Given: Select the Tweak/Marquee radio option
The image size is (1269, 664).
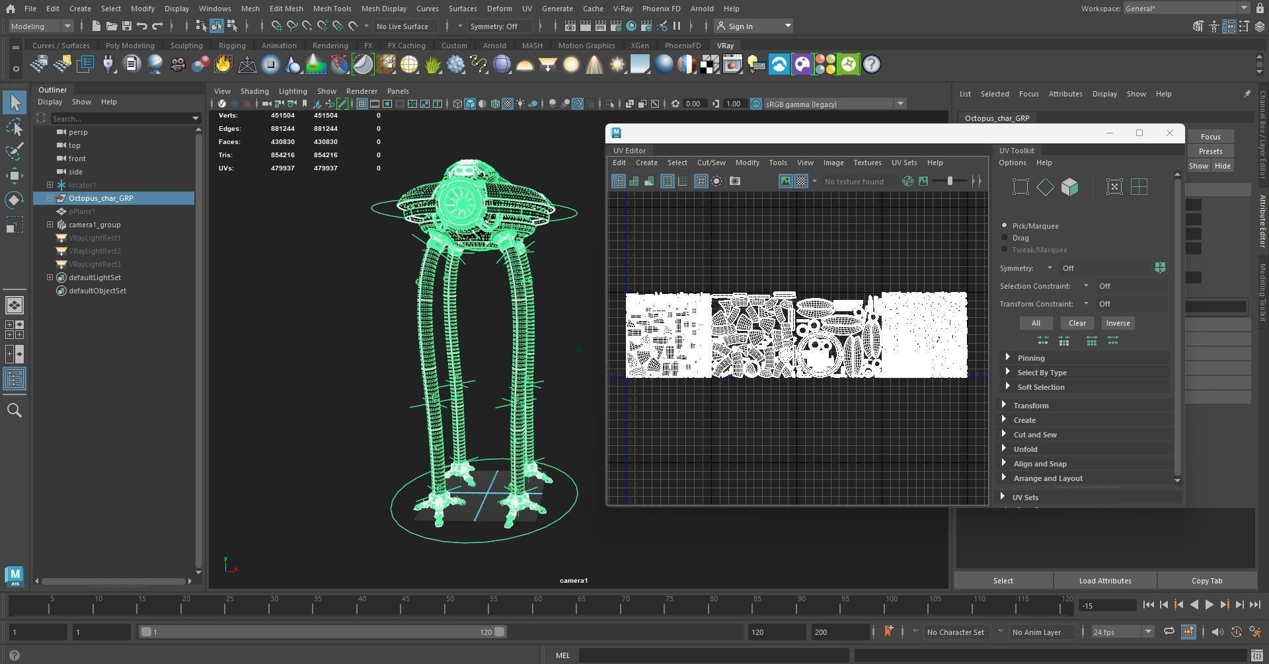Looking at the screenshot, I should (x=1005, y=250).
